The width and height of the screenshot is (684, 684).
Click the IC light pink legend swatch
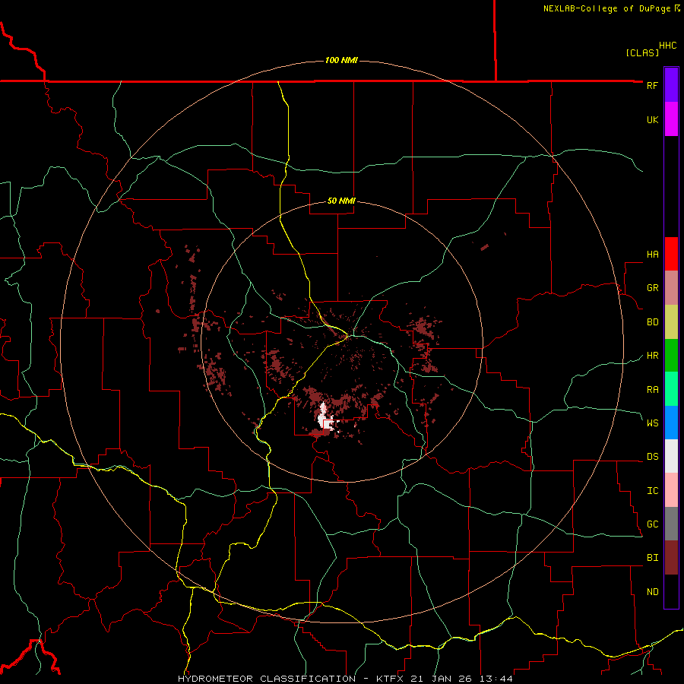tap(671, 490)
